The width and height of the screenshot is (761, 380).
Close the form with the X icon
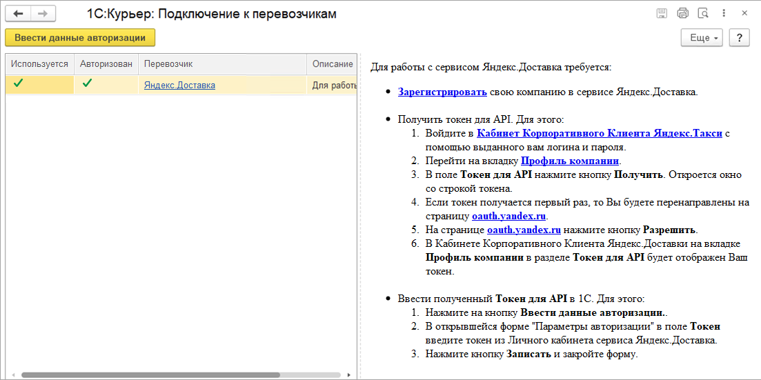click(744, 14)
